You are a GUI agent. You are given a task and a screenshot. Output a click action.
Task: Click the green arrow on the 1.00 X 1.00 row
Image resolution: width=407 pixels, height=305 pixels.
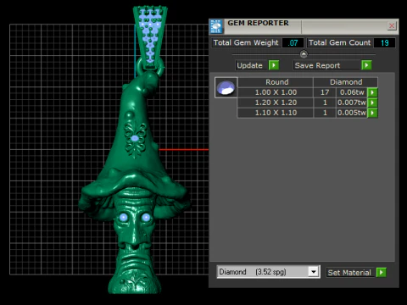pos(372,92)
